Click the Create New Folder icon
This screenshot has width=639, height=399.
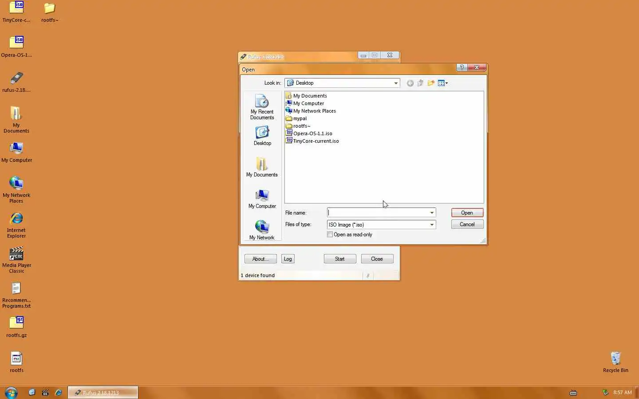coord(431,83)
